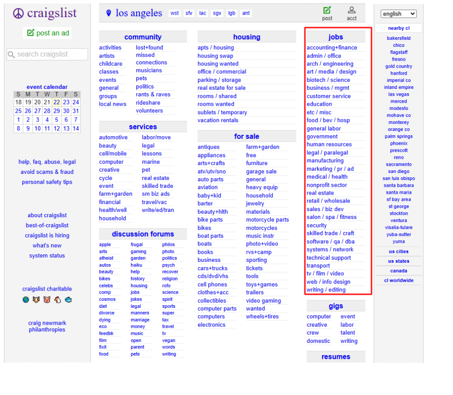Click the magnifier icon in the search box
This screenshot has height=395, width=453.
pyautogui.click(x=11, y=54)
